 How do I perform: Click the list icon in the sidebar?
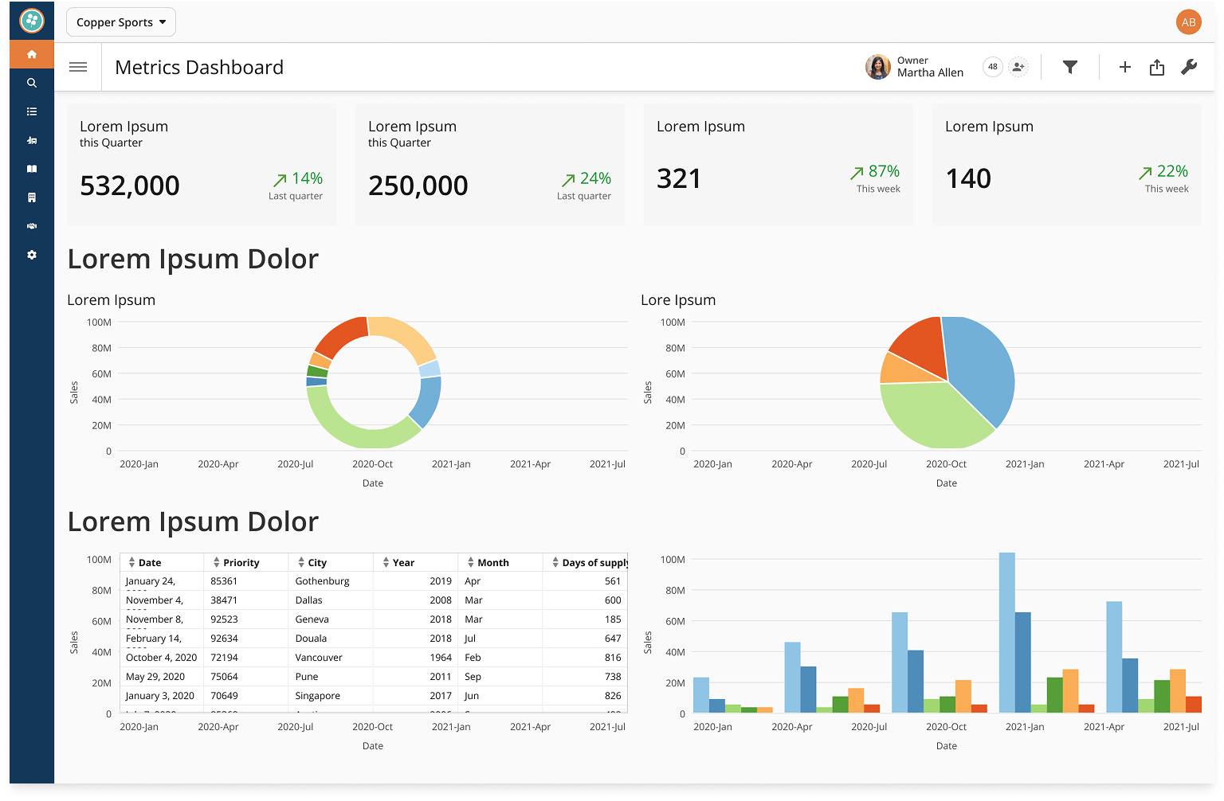32,111
